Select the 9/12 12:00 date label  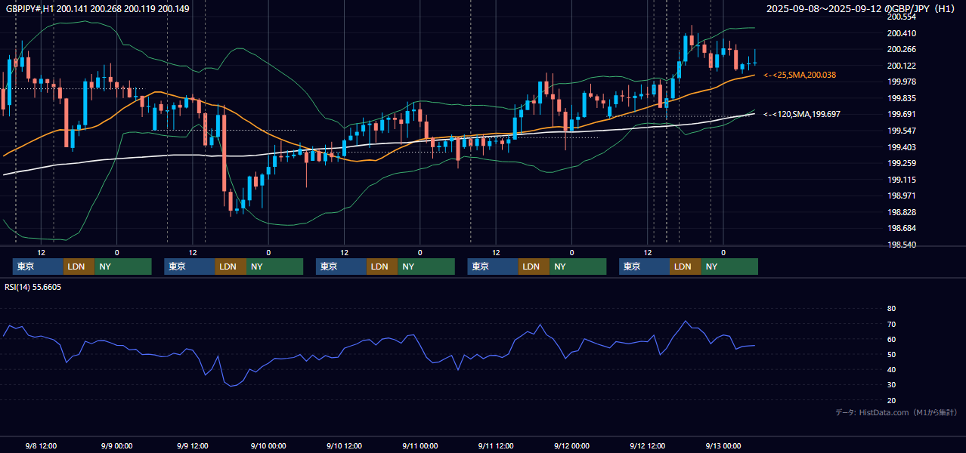(648, 445)
